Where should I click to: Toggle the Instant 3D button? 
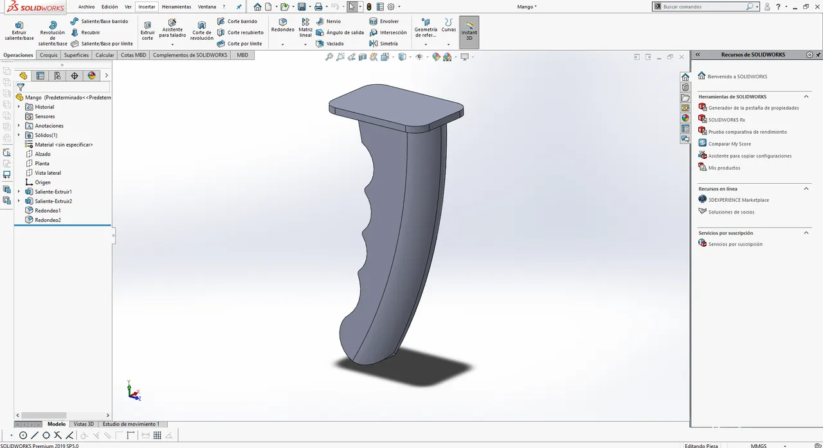point(469,31)
